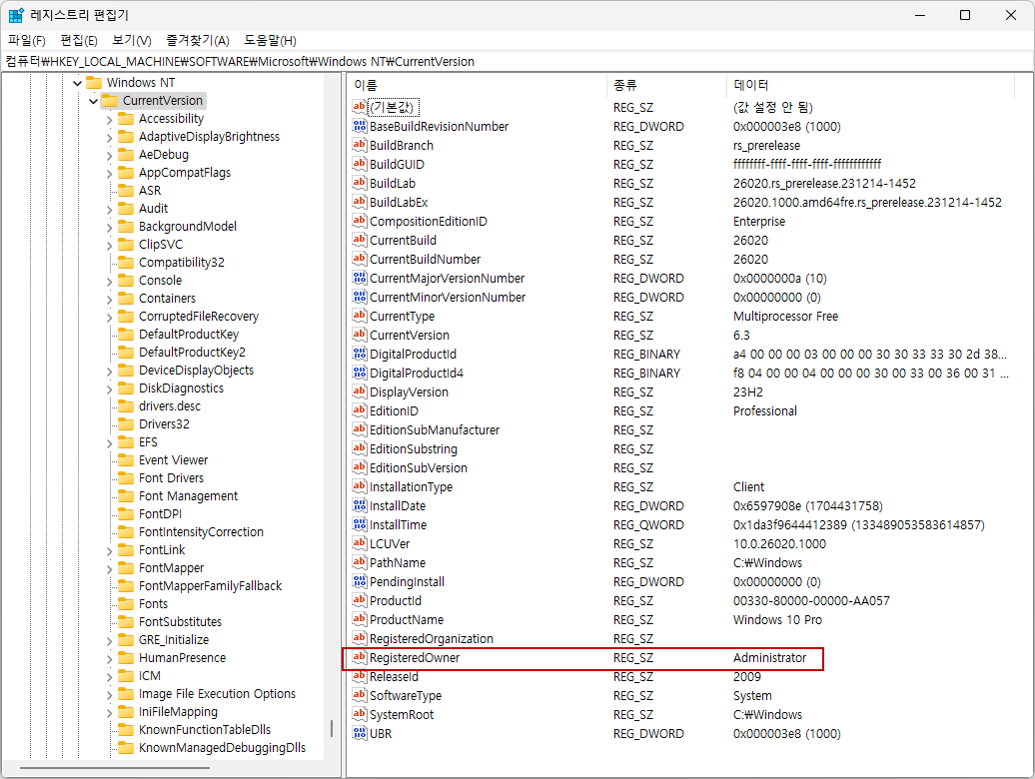
Task: Open the 파일(F) menu
Action: tap(26, 40)
